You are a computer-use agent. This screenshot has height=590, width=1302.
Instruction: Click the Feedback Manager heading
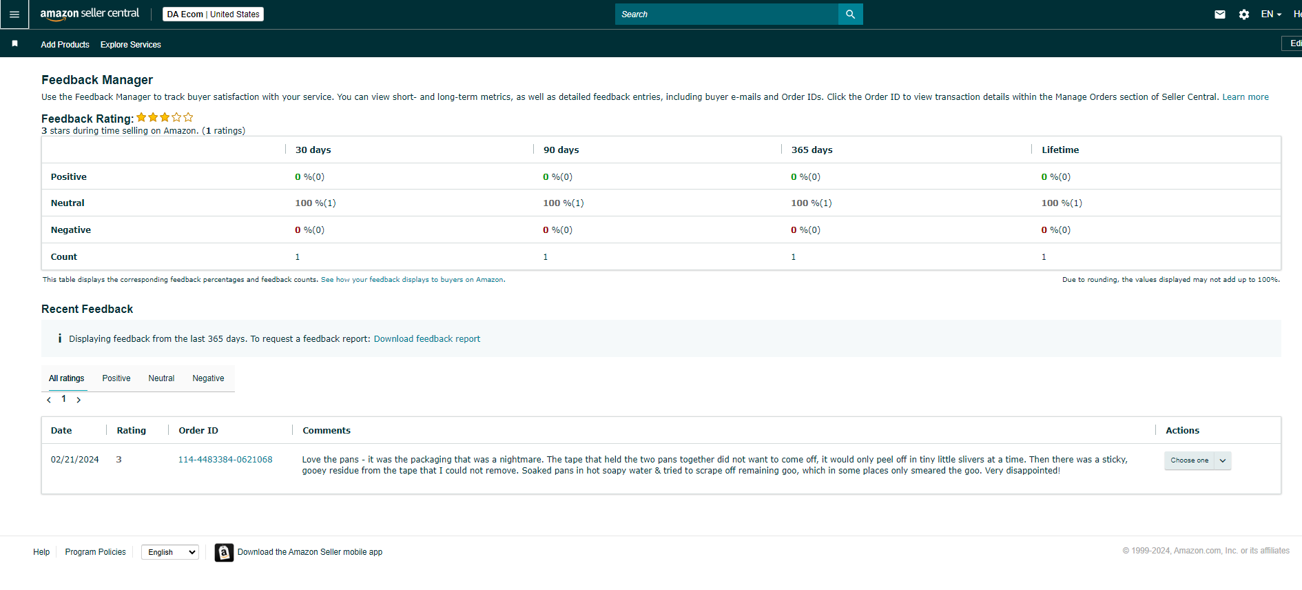point(97,80)
